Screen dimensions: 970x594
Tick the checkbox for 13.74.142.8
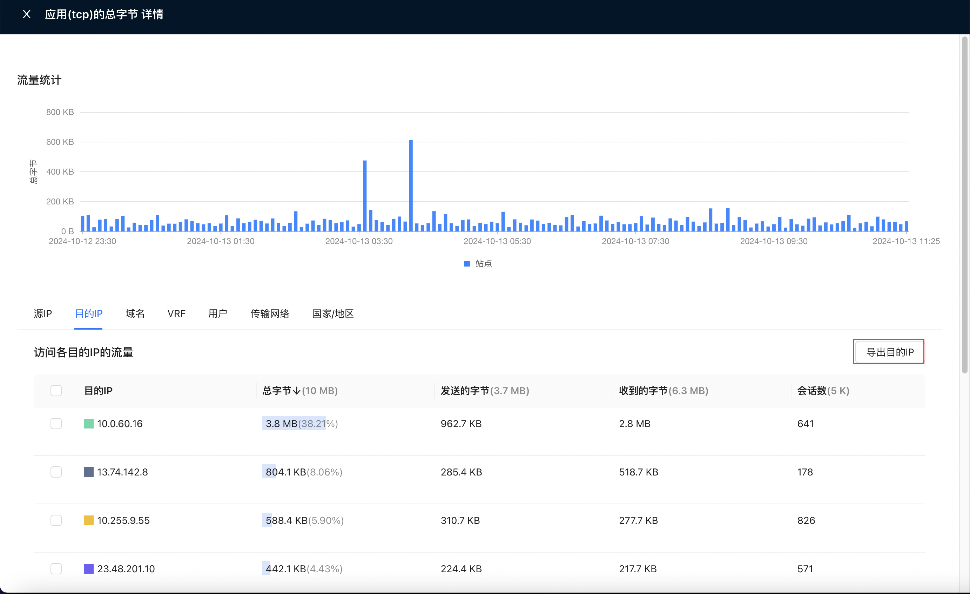(x=56, y=472)
